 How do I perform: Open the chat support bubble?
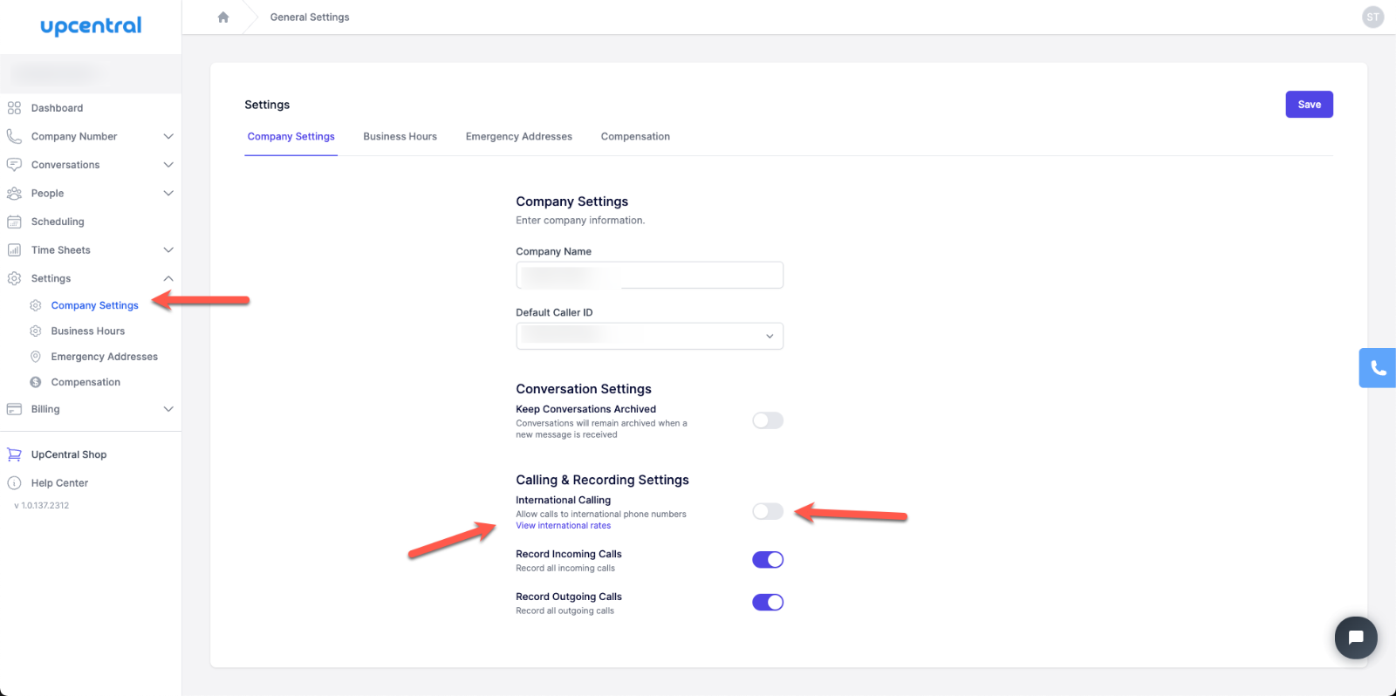pos(1356,638)
